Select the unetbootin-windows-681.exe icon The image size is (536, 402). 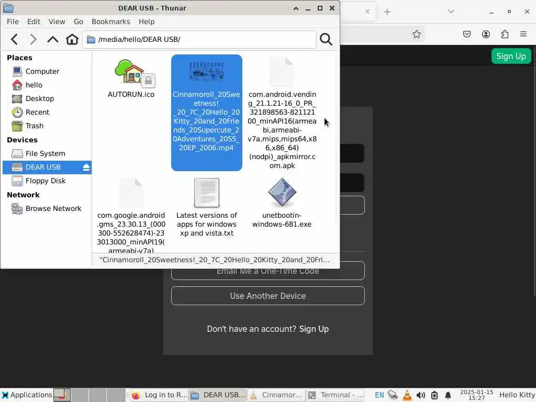pos(282,193)
